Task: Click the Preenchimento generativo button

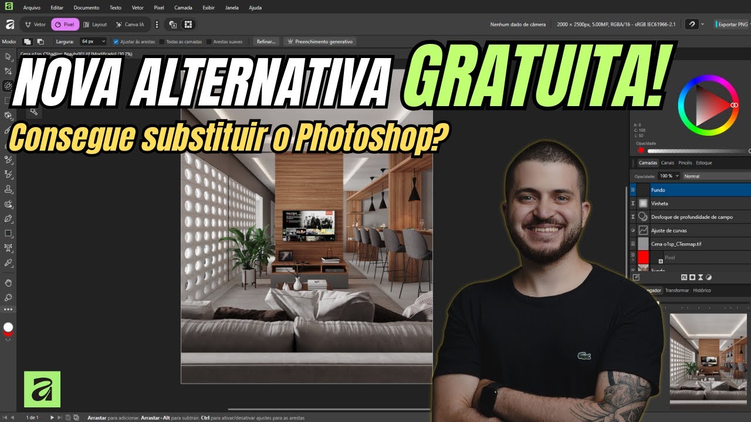Action: click(320, 42)
